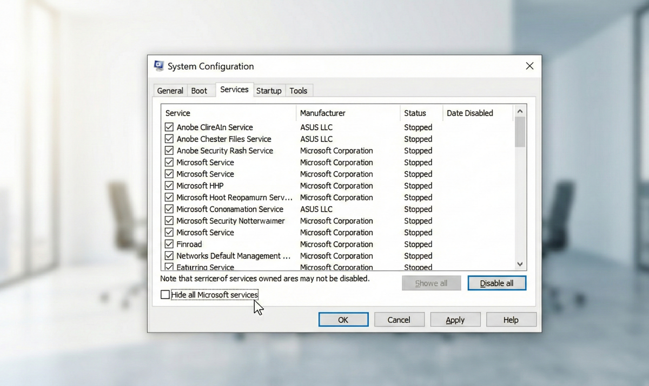Uncheck Microsoft Hoot Reopamurn Service checkbox
The image size is (649, 386).
[169, 198]
